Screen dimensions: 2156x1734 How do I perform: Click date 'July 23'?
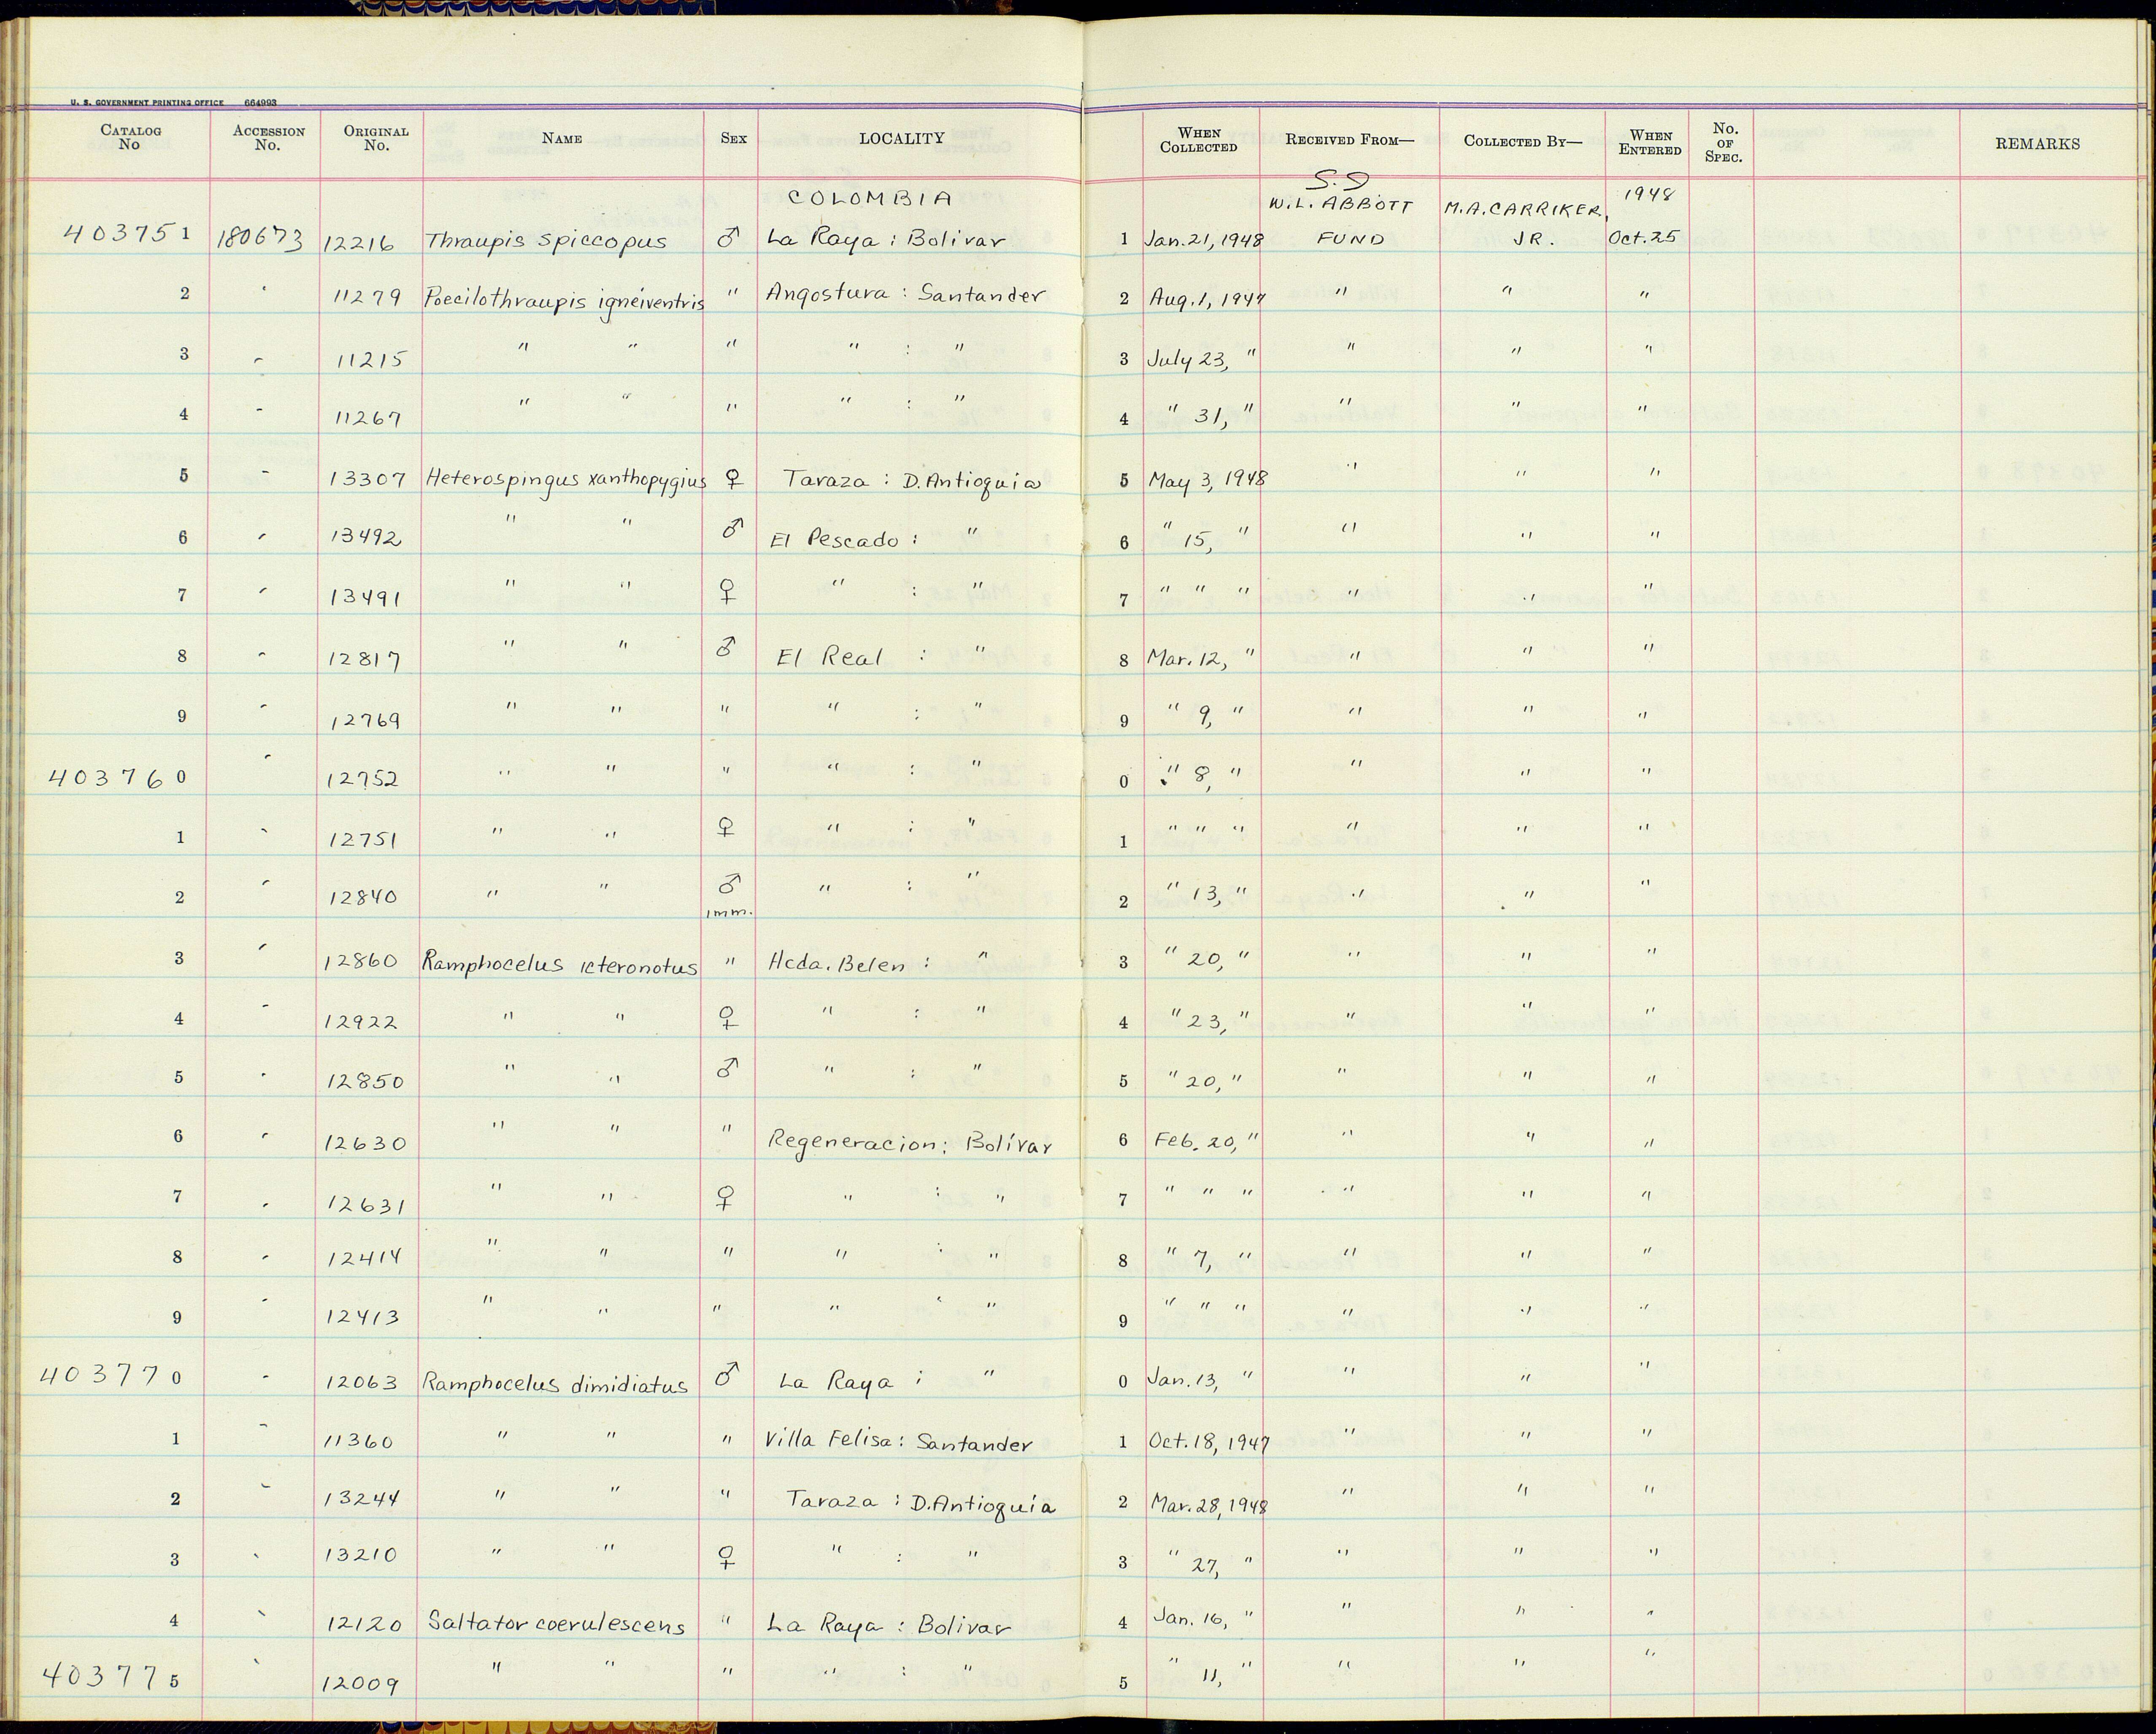(x=1187, y=360)
